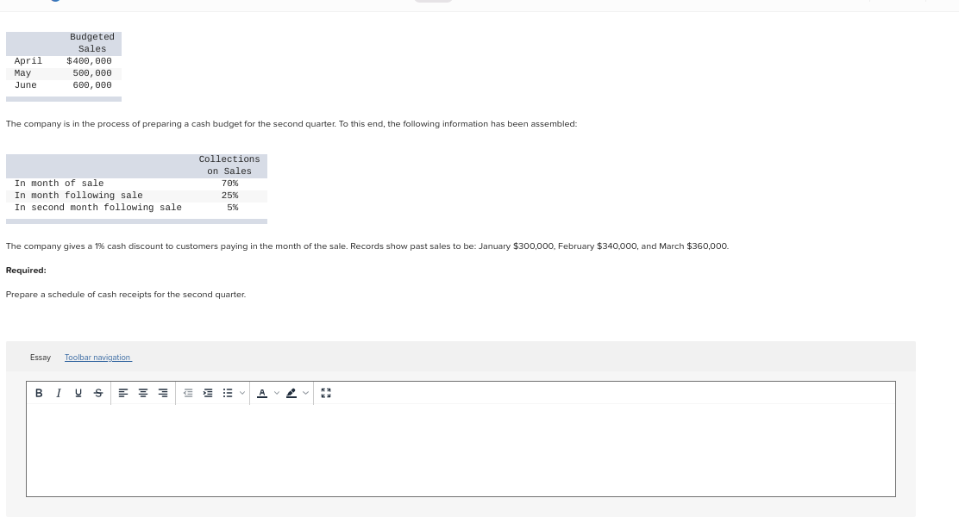The width and height of the screenshot is (959, 523).
Task: Decrease the text indentation
Action: (187, 393)
